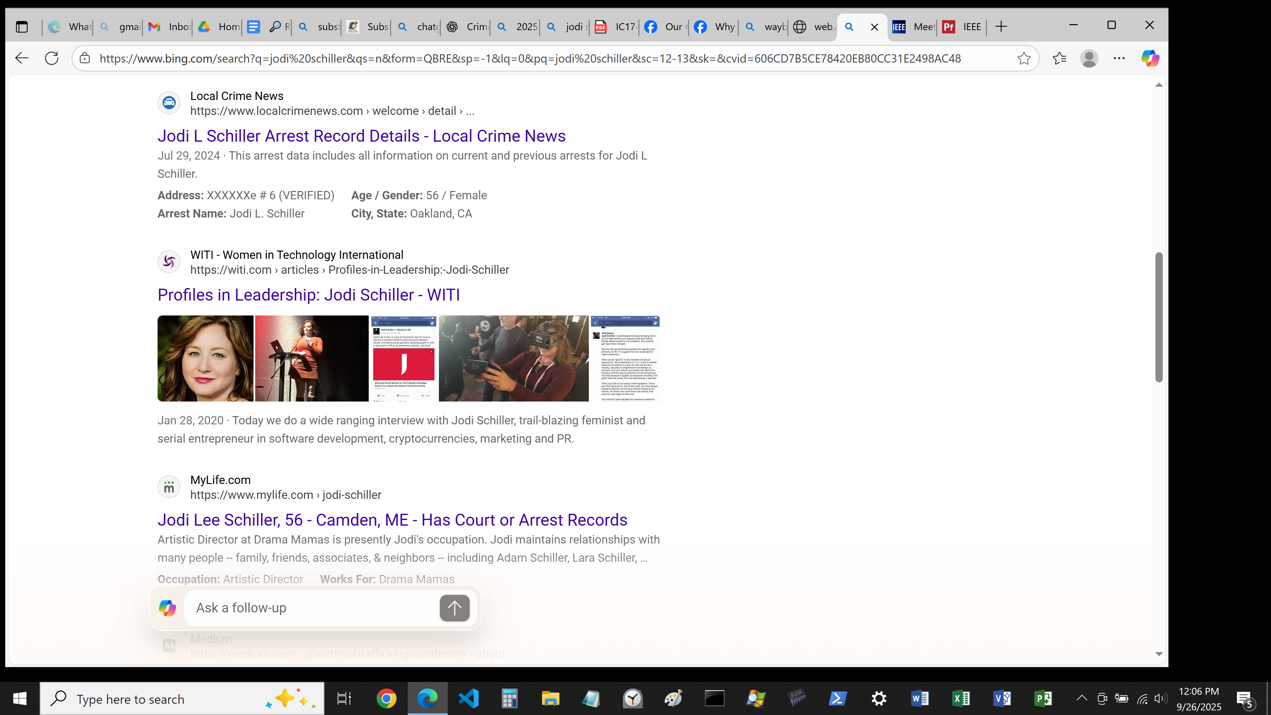The width and height of the screenshot is (1271, 715).
Task: Open Settings and more ellipsis menu
Action: click(1119, 58)
